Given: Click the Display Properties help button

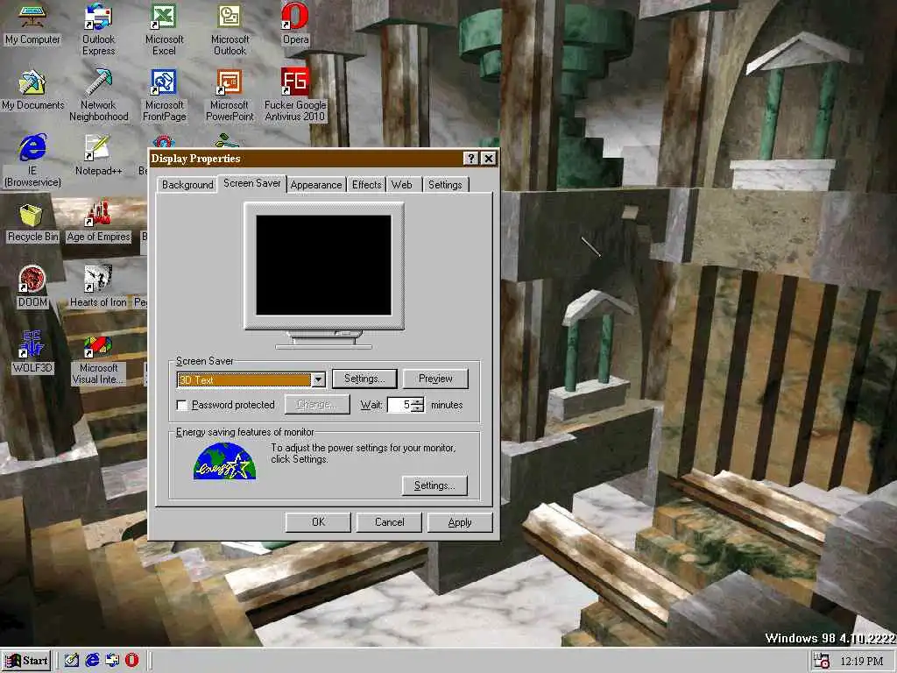Looking at the screenshot, I should (470, 159).
